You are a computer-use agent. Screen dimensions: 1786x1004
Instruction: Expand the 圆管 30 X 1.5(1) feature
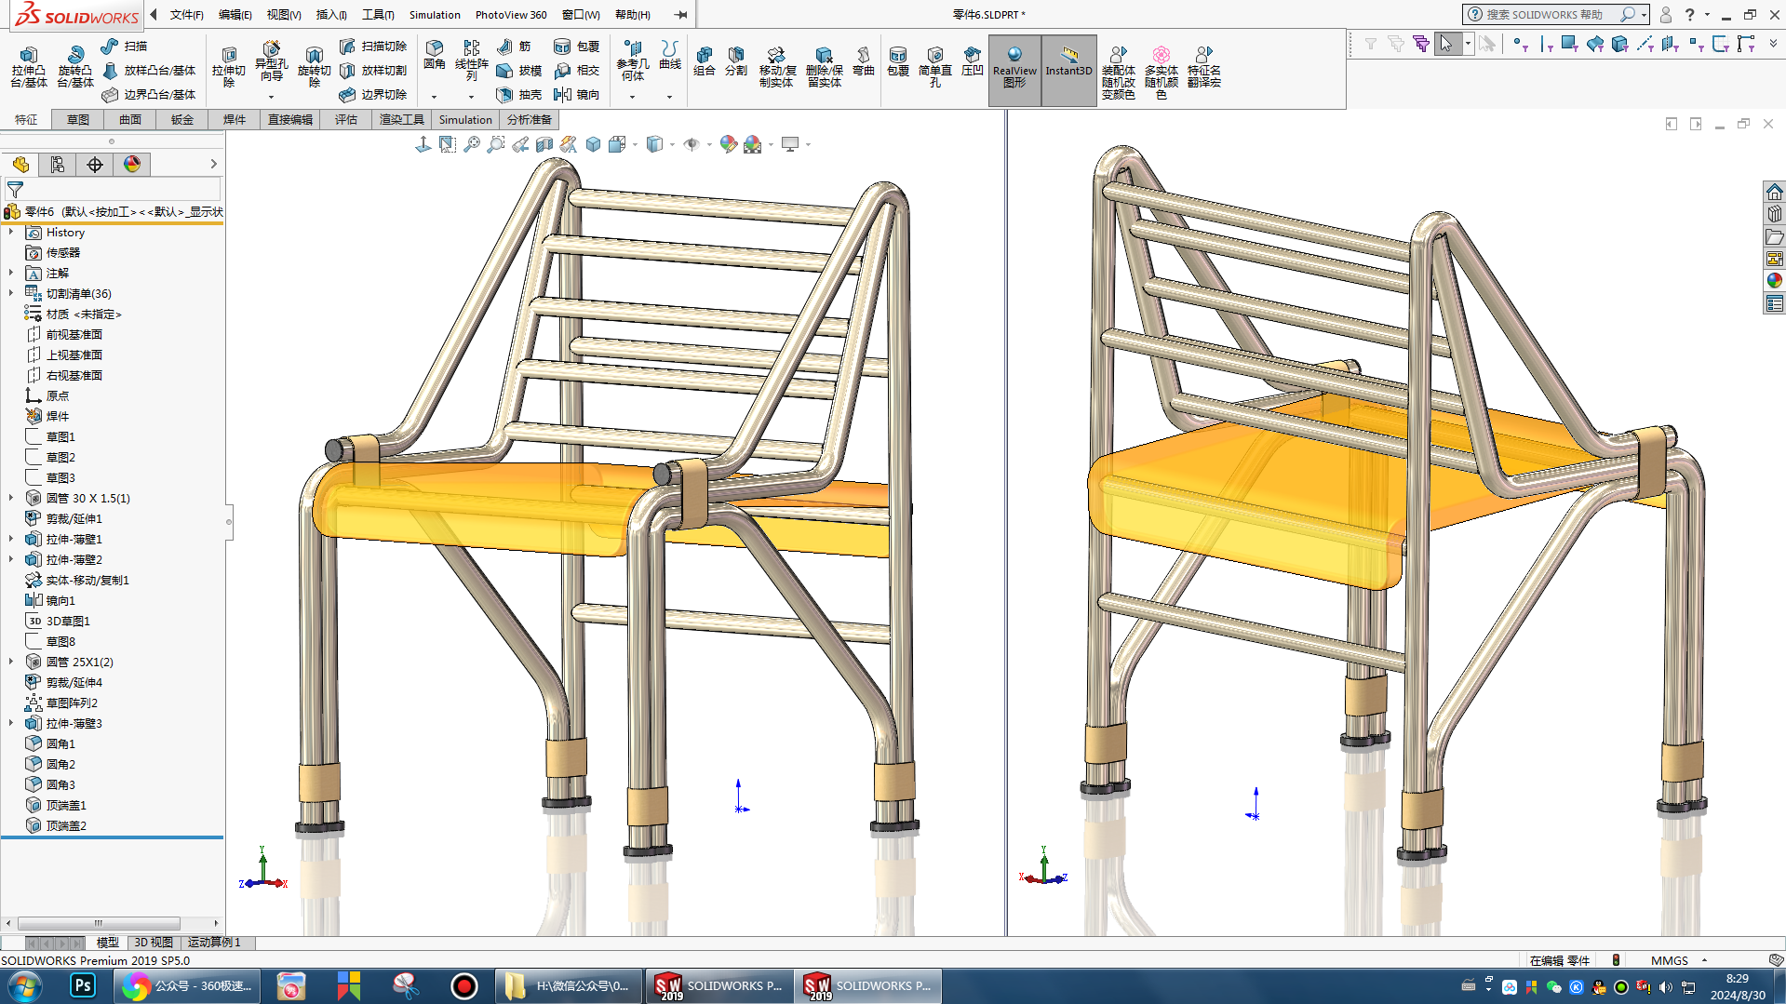coord(11,498)
